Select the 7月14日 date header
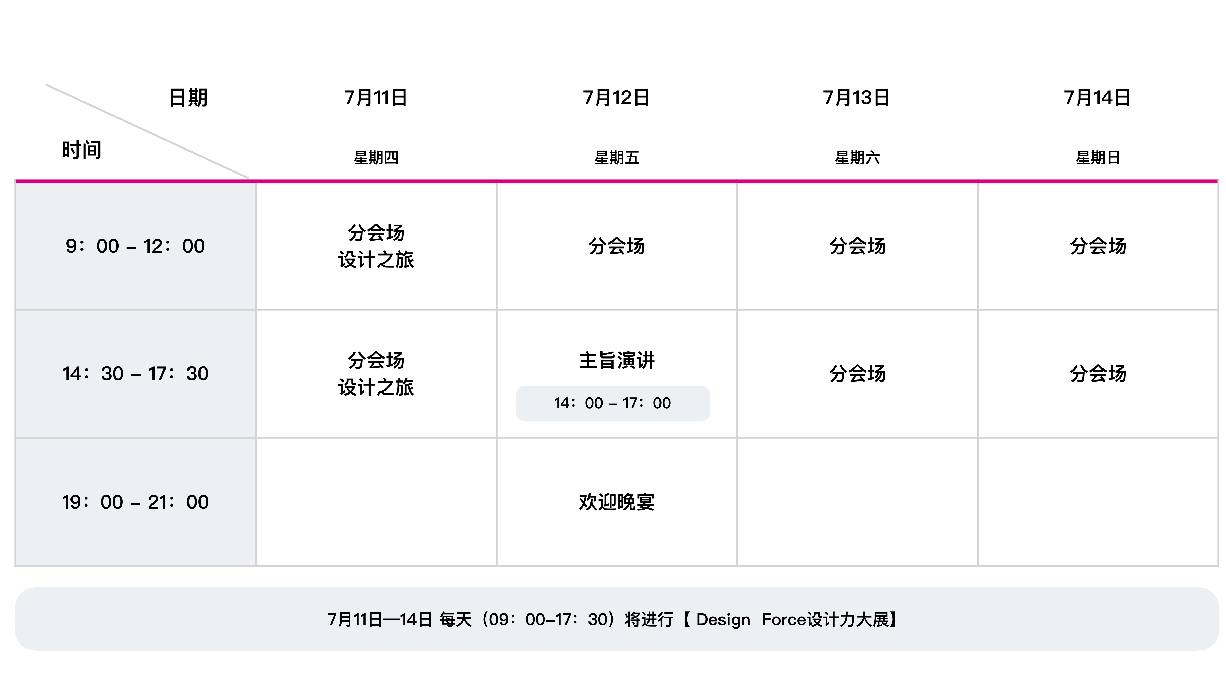Viewport: 1226px width, 689px height. coord(1098,98)
